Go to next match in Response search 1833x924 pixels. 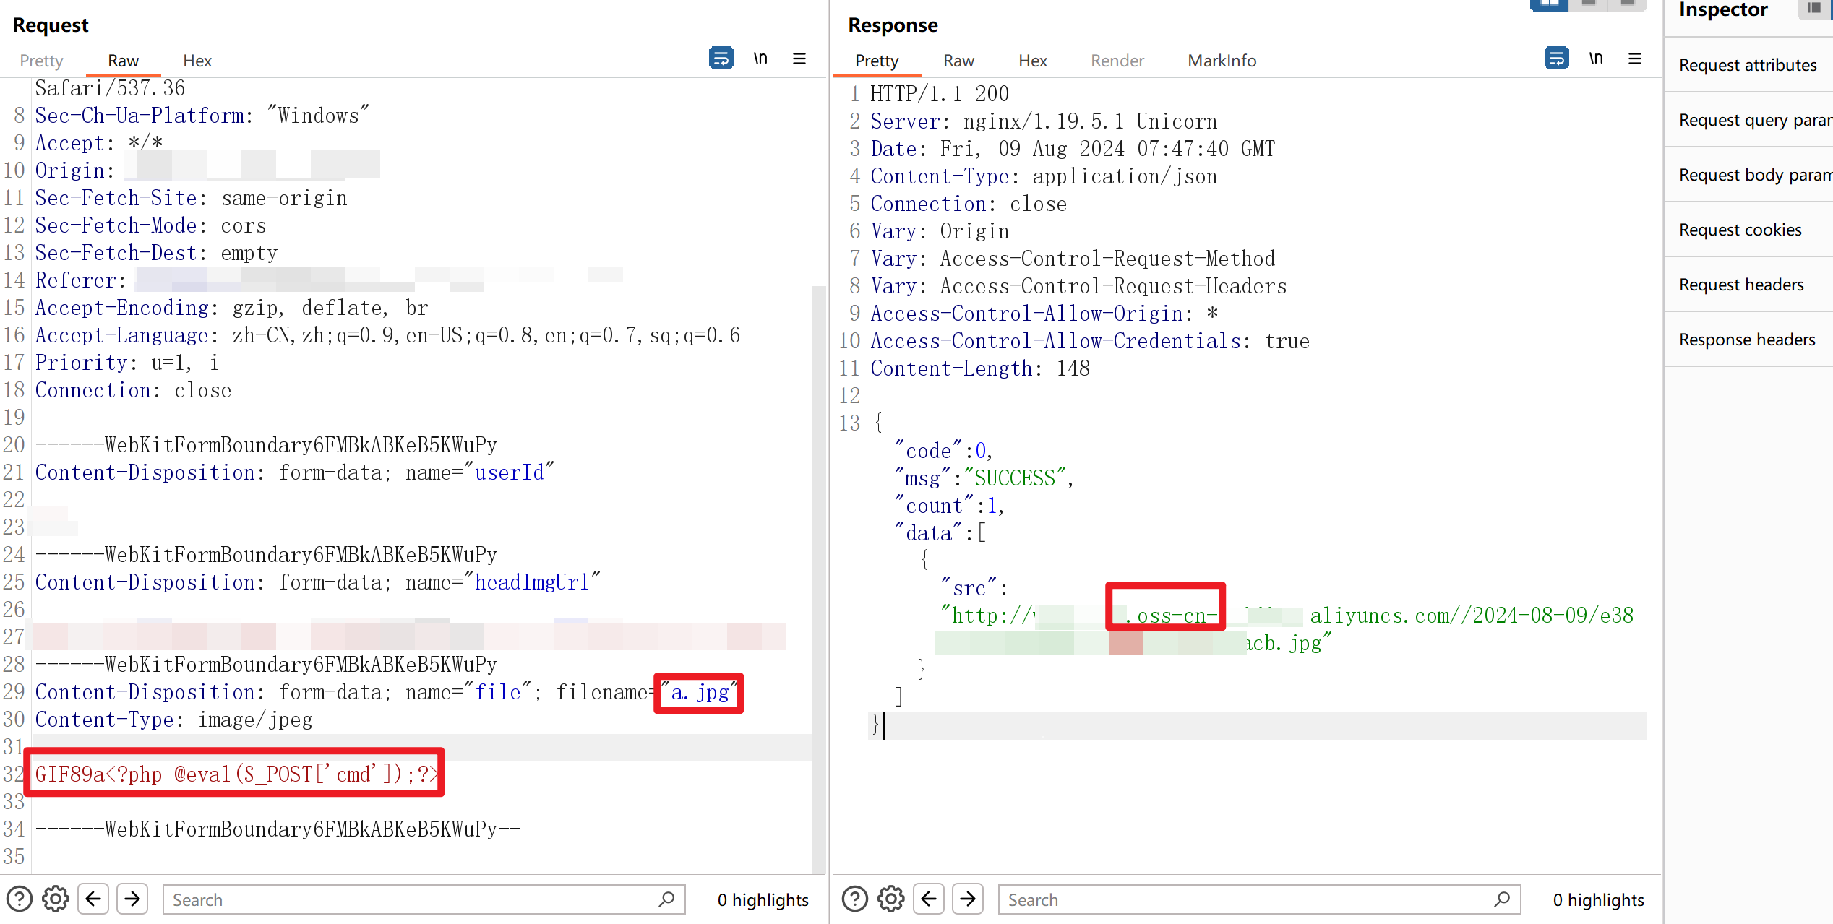968,899
